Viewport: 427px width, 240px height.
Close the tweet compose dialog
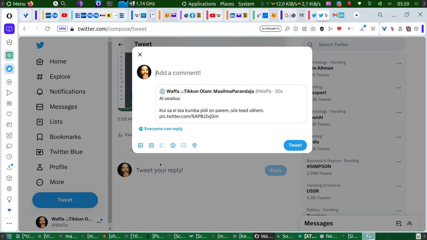click(x=140, y=54)
